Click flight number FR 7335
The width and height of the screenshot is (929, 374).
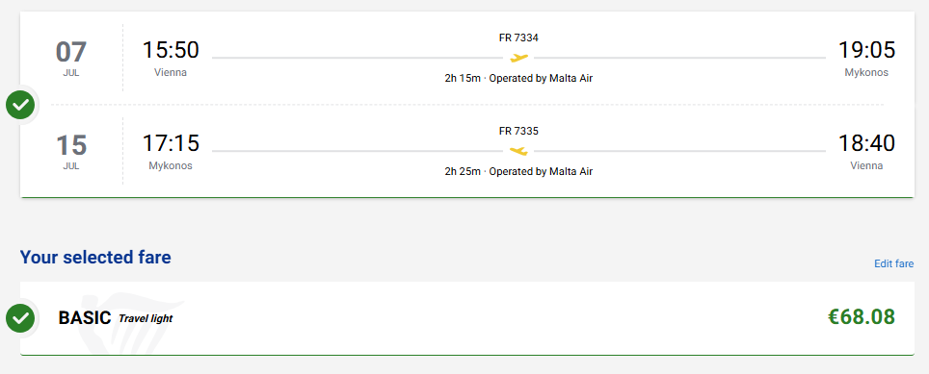pos(518,131)
